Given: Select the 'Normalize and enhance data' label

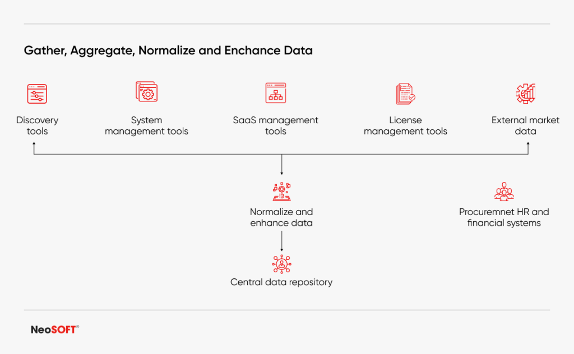Looking at the screenshot, I should [x=281, y=217].
